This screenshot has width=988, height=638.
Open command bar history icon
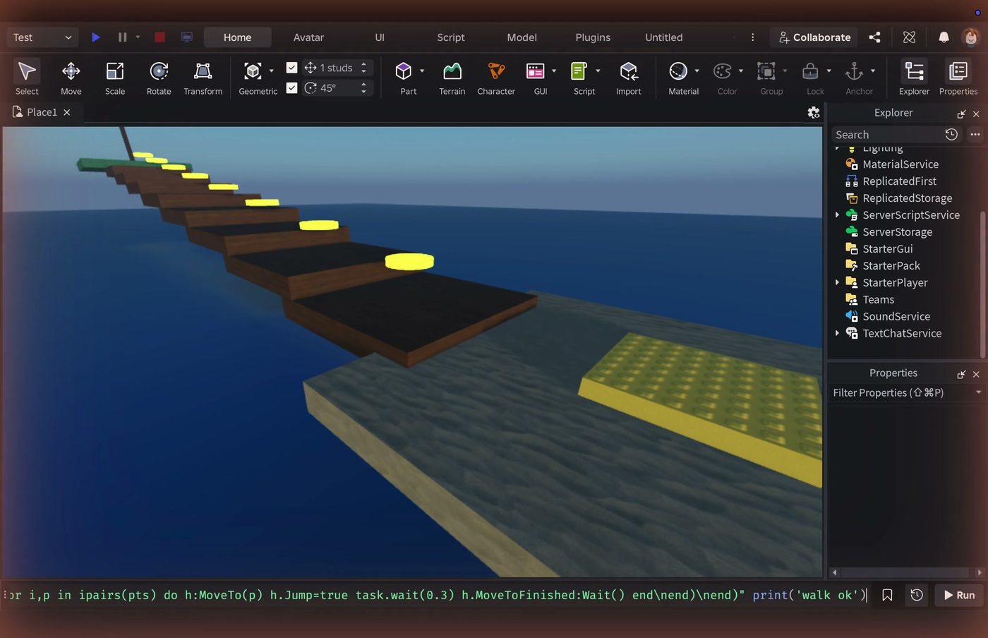(917, 595)
